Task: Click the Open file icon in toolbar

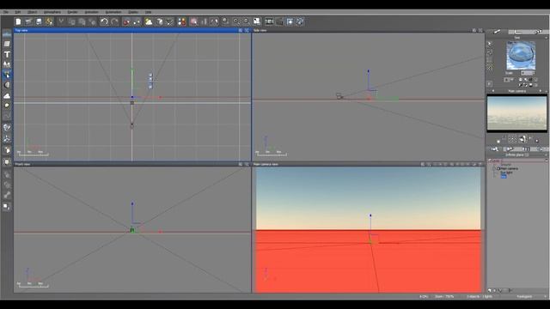Action: [x=28, y=21]
